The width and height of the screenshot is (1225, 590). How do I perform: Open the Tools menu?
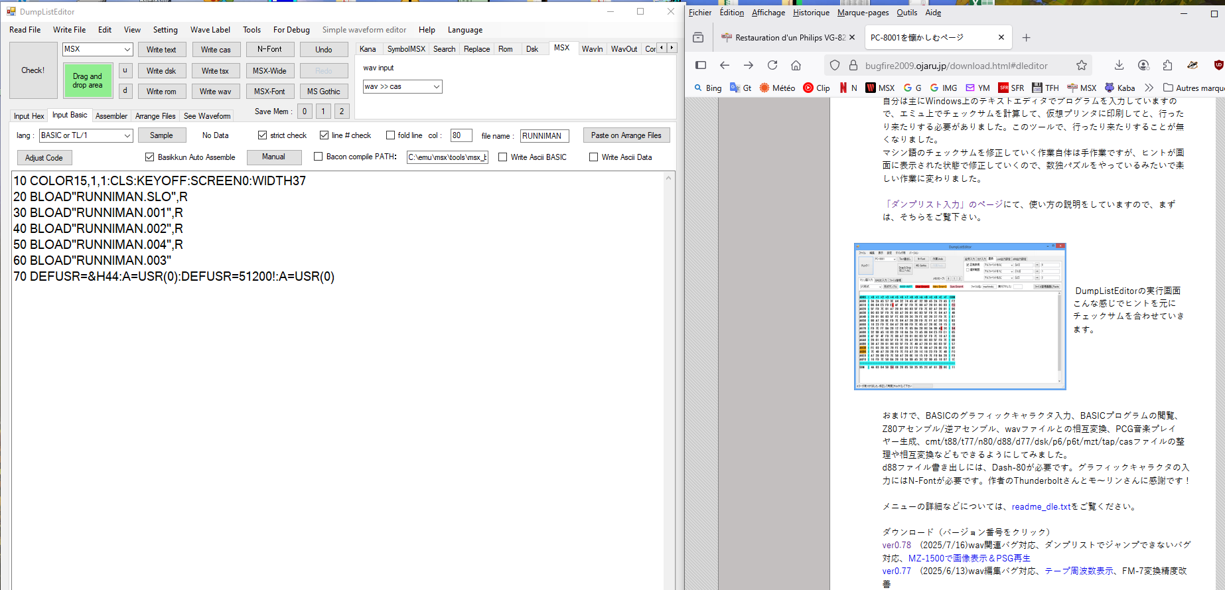pos(252,30)
